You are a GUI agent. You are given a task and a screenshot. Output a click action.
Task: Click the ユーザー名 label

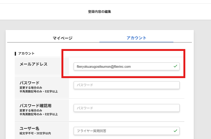coord(29,129)
